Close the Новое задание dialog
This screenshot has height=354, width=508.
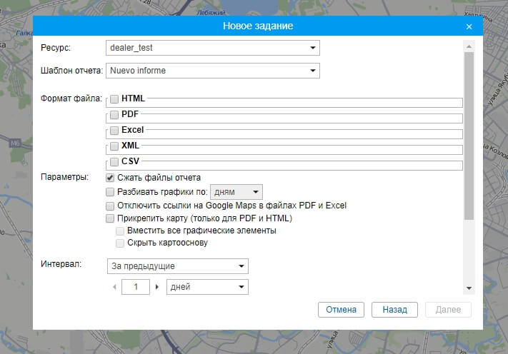[469, 26]
